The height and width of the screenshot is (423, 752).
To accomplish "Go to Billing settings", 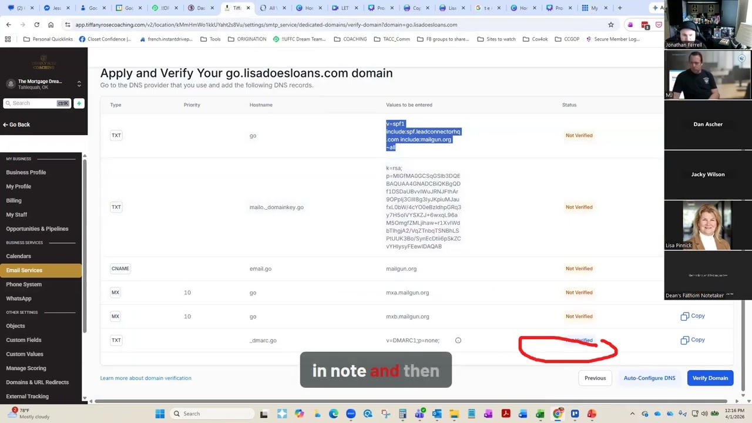I will [x=14, y=200].
